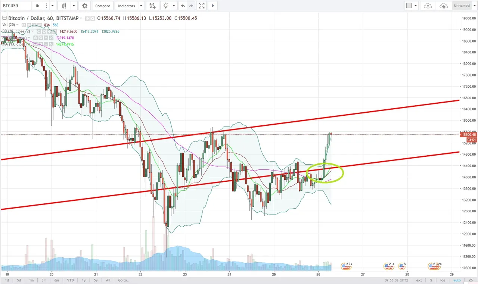
Task: Open the time interval dropdown arrow
Action: pos(52,6)
